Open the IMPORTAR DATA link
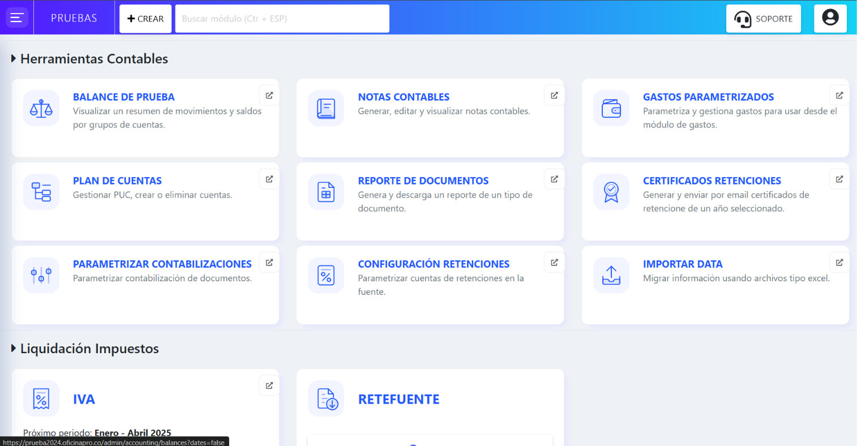The image size is (857, 446). coord(683,264)
